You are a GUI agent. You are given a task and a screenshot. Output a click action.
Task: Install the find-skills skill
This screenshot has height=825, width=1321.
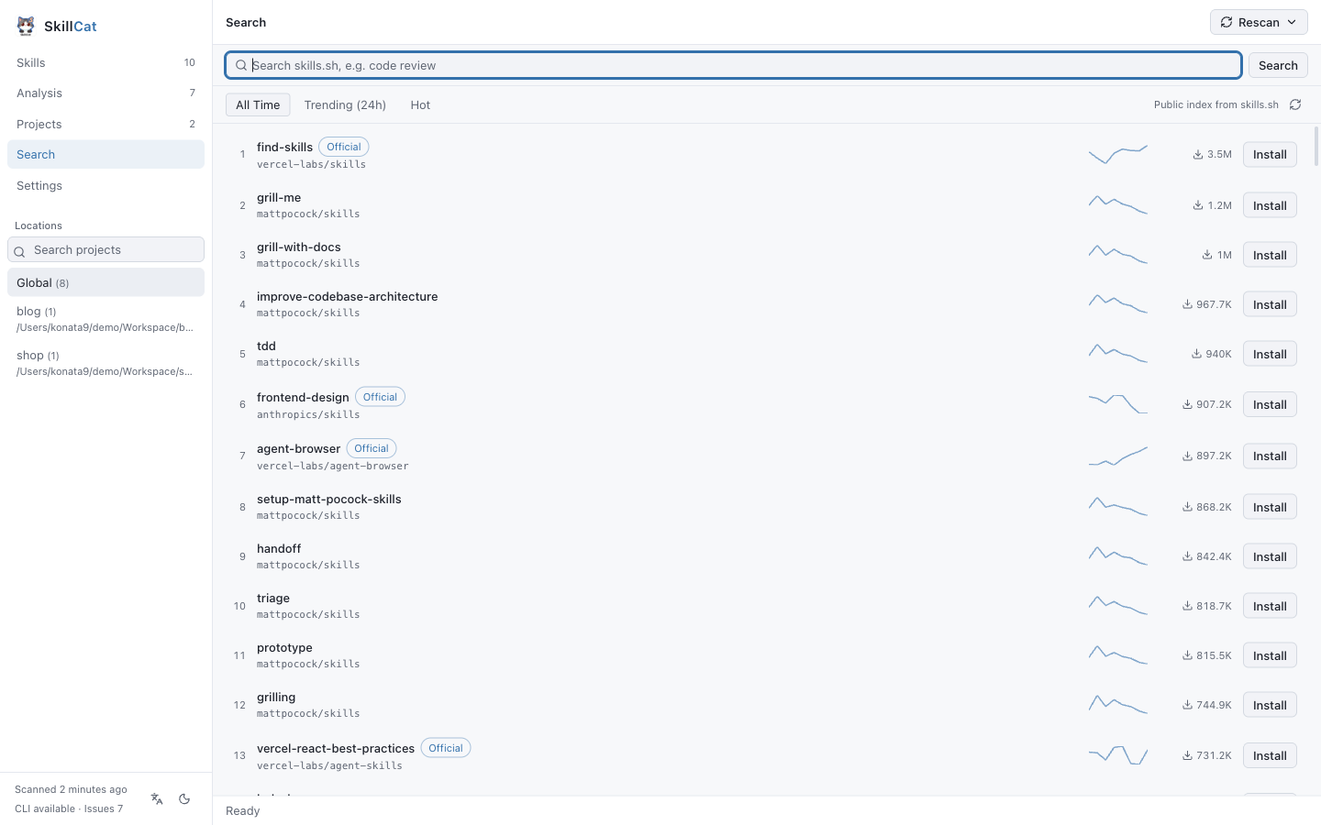pos(1270,154)
